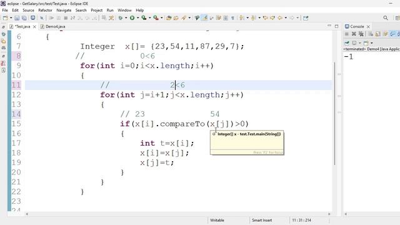Open the Help menu
The height and width of the screenshot is (225, 400).
click(x=139, y=10)
